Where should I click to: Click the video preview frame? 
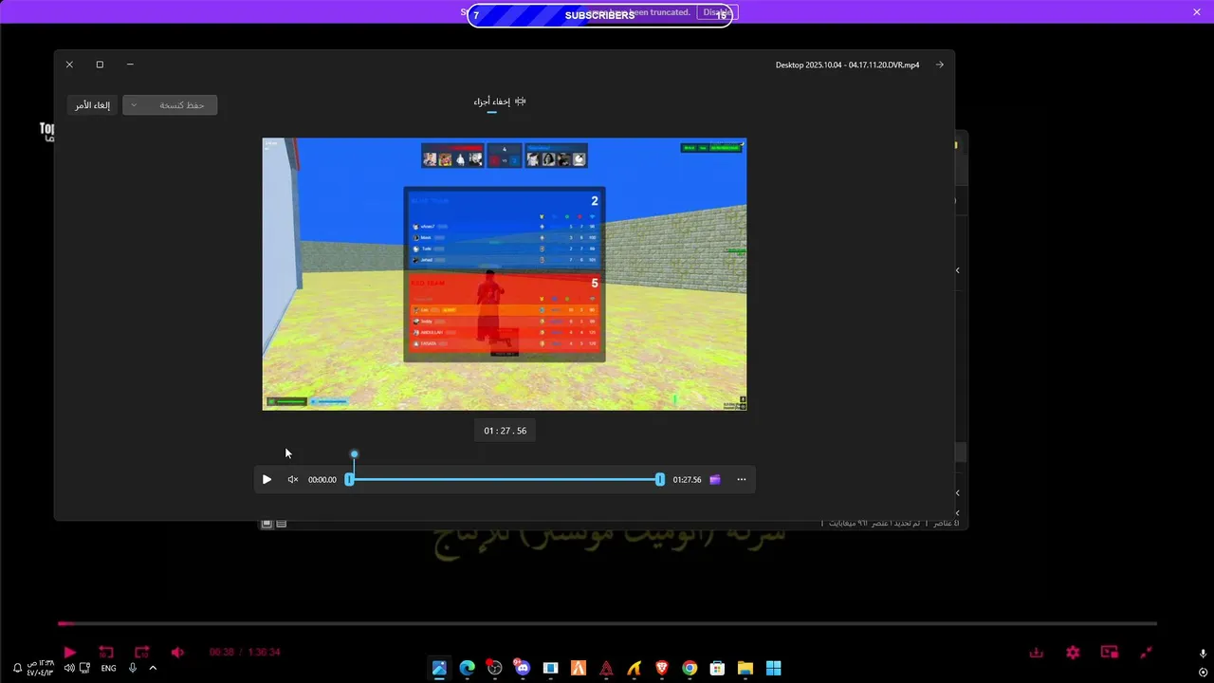coord(505,274)
